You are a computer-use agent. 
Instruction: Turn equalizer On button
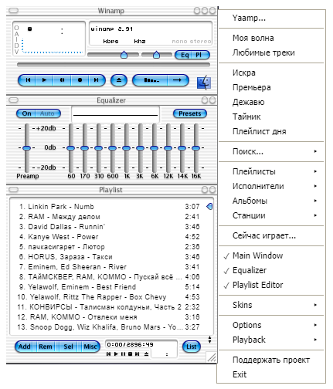[26, 113]
